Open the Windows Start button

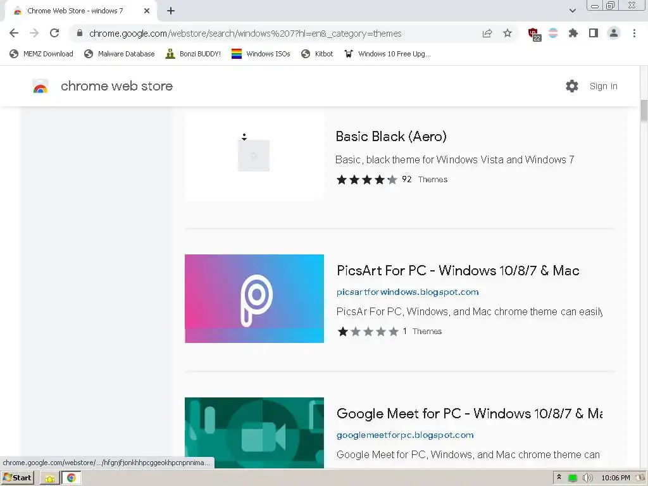17,478
